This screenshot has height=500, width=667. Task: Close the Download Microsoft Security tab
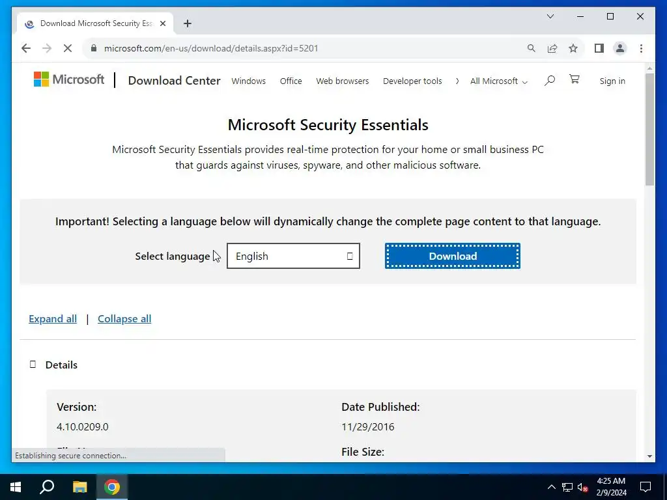click(162, 23)
